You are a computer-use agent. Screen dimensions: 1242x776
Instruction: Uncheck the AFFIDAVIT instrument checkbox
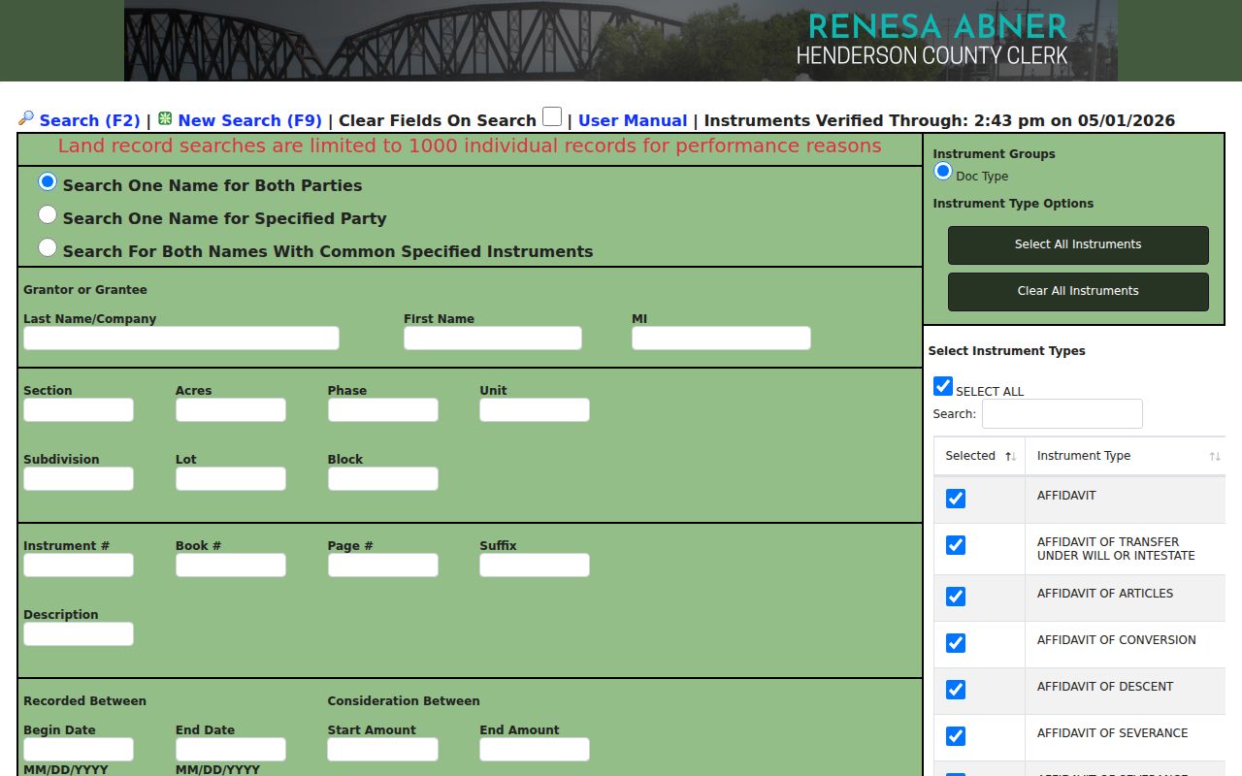[x=956, y=499]
